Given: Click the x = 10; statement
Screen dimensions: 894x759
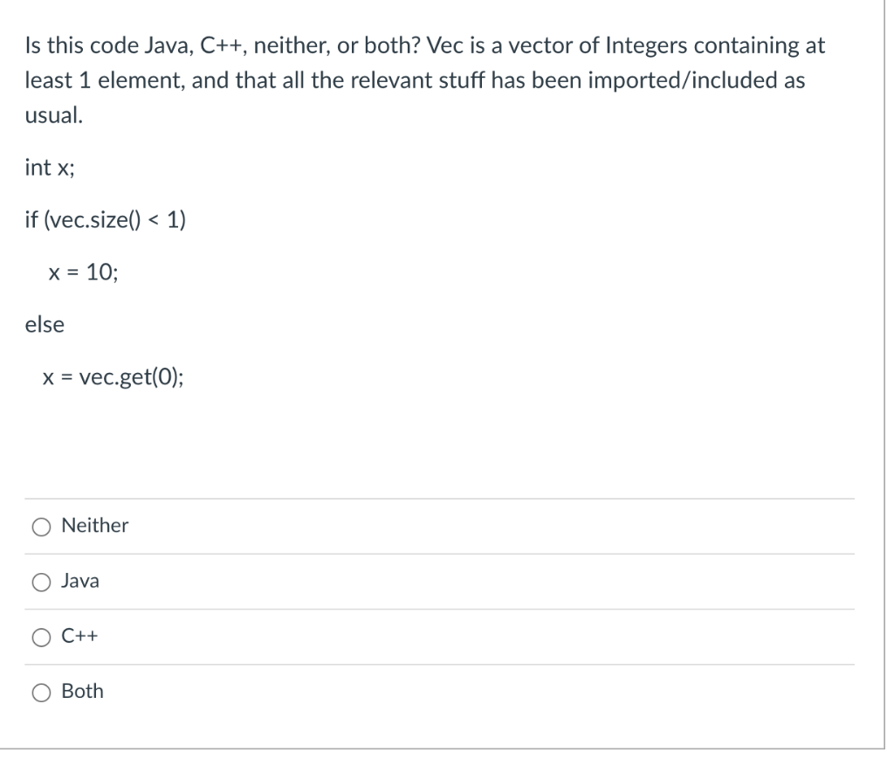Looking at the screenshot, I should pyautogui.click(x=84, y=273).
